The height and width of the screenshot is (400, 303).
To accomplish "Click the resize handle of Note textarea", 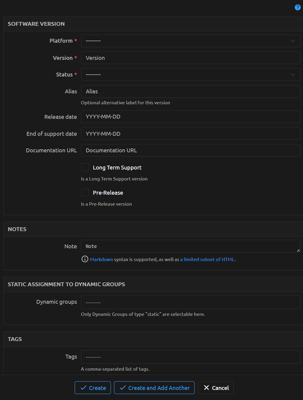I will point(298,250).
